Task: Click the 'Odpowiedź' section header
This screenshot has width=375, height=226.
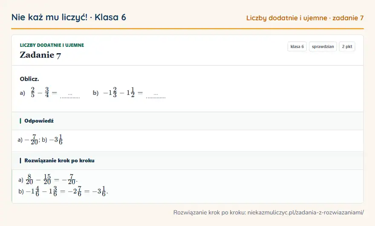Action: (x=187, y=121)
